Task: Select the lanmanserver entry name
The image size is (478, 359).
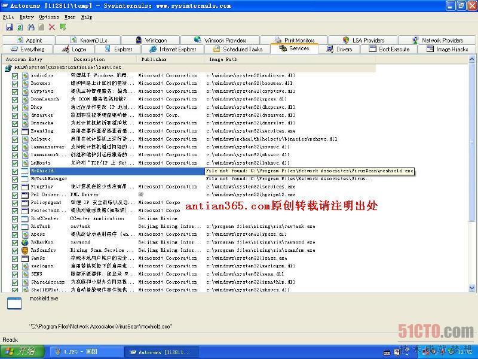Action: pos(48,147)
